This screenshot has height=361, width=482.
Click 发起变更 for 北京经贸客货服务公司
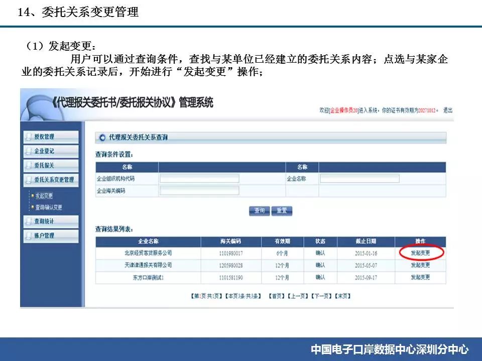(420, 253)
